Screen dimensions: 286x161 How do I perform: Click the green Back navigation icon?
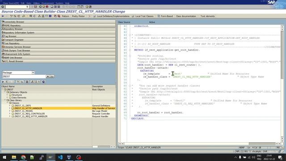click(41, 7)
